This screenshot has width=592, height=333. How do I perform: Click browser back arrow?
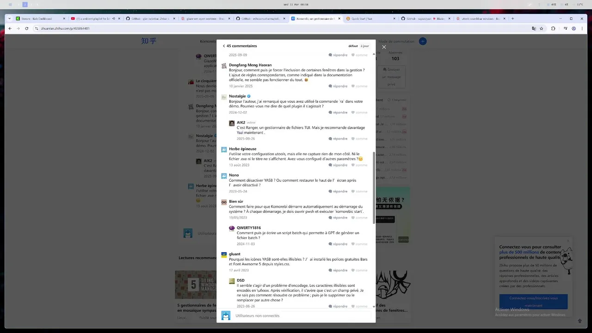pos(10,28)
